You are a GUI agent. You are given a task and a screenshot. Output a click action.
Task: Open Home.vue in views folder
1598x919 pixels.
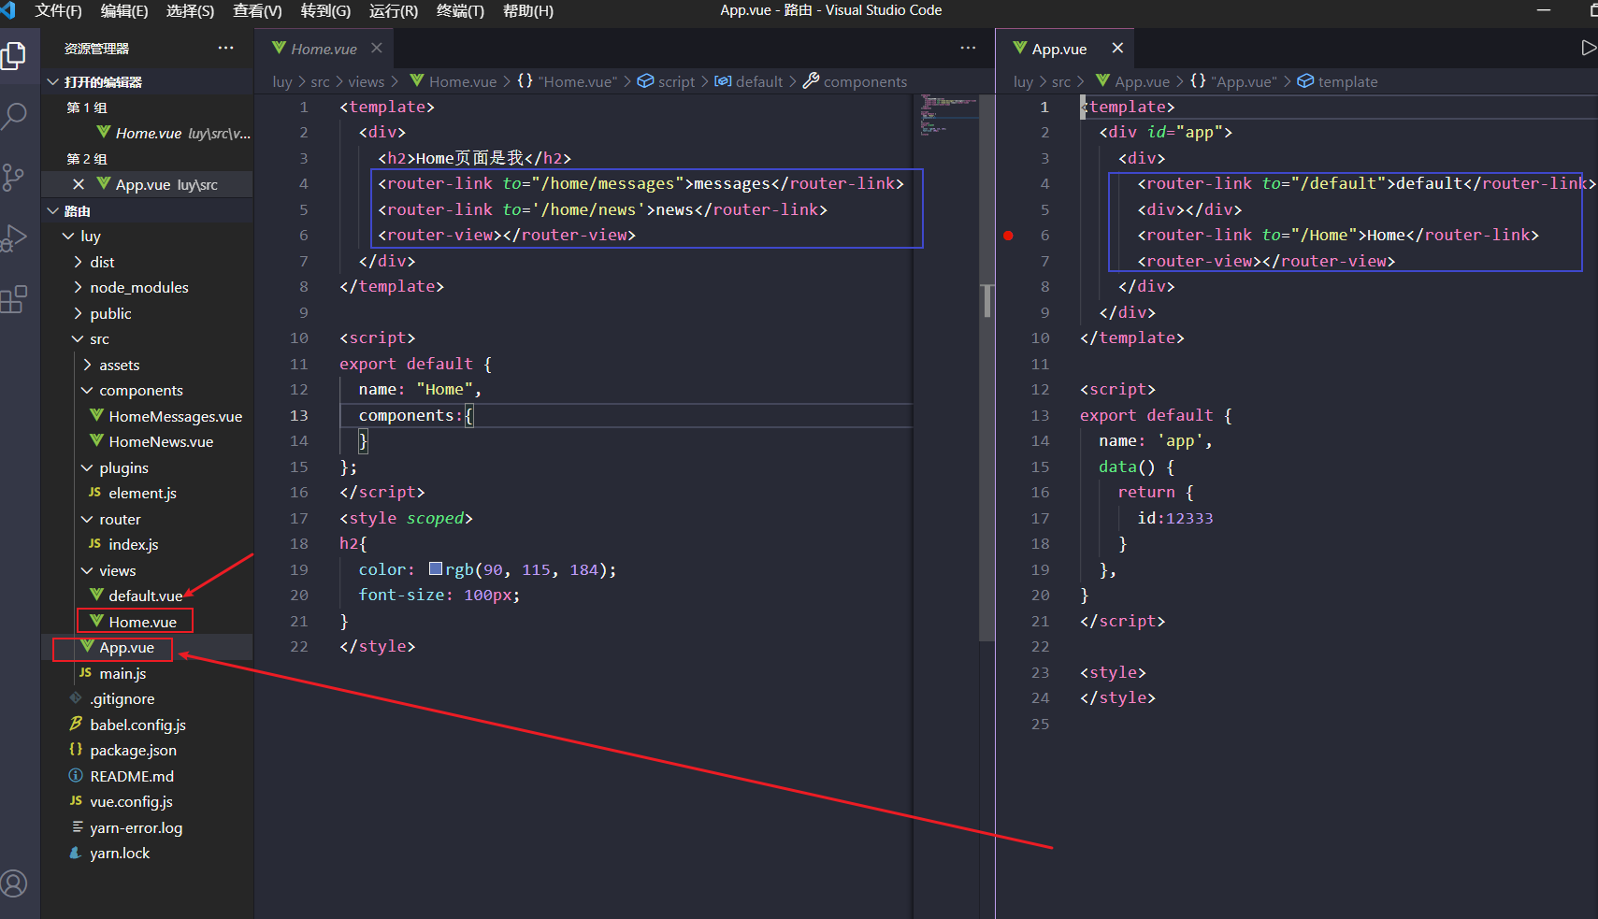point(142,622)
